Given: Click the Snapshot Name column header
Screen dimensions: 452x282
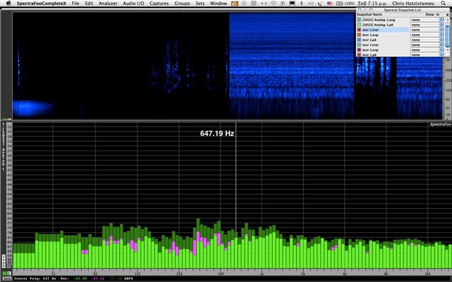Looking at the screenshot, I should 370,14.
